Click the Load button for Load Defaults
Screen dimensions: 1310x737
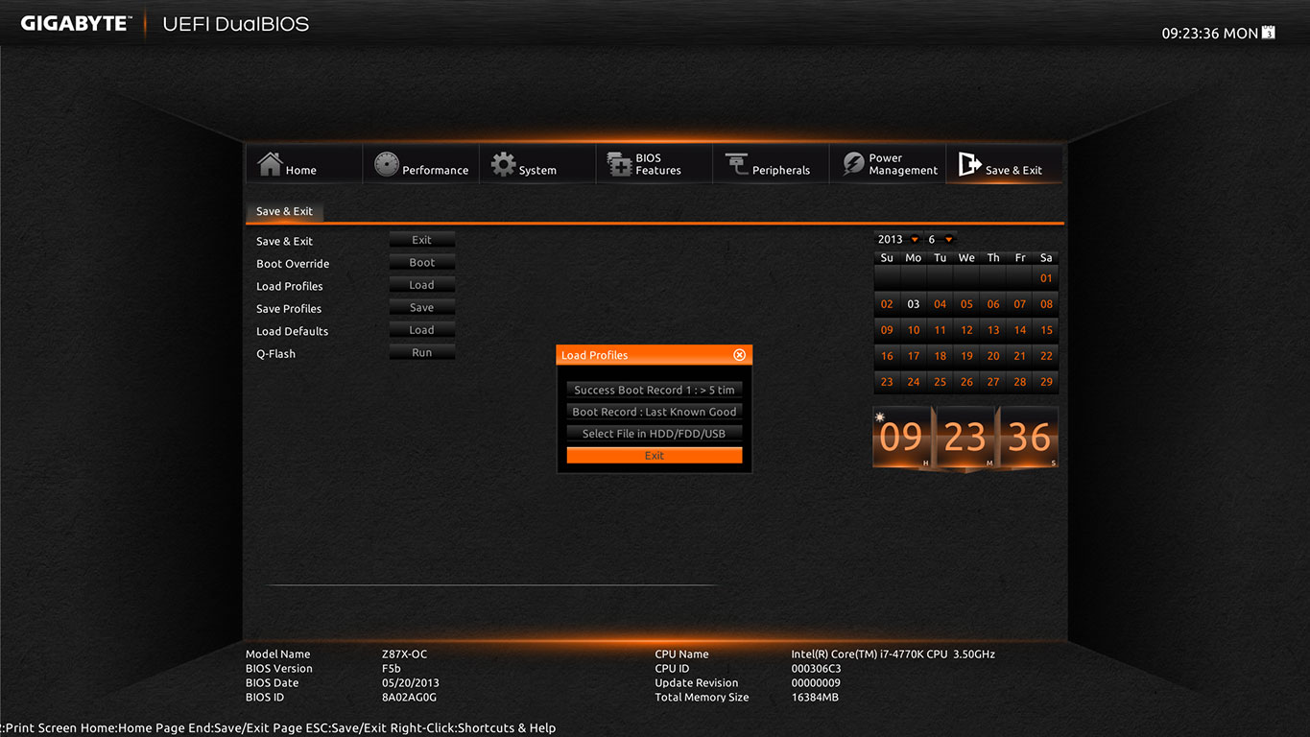422,330
